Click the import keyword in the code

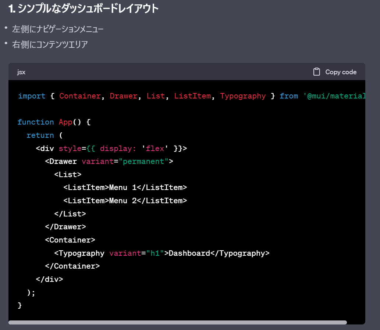(32, 96)
